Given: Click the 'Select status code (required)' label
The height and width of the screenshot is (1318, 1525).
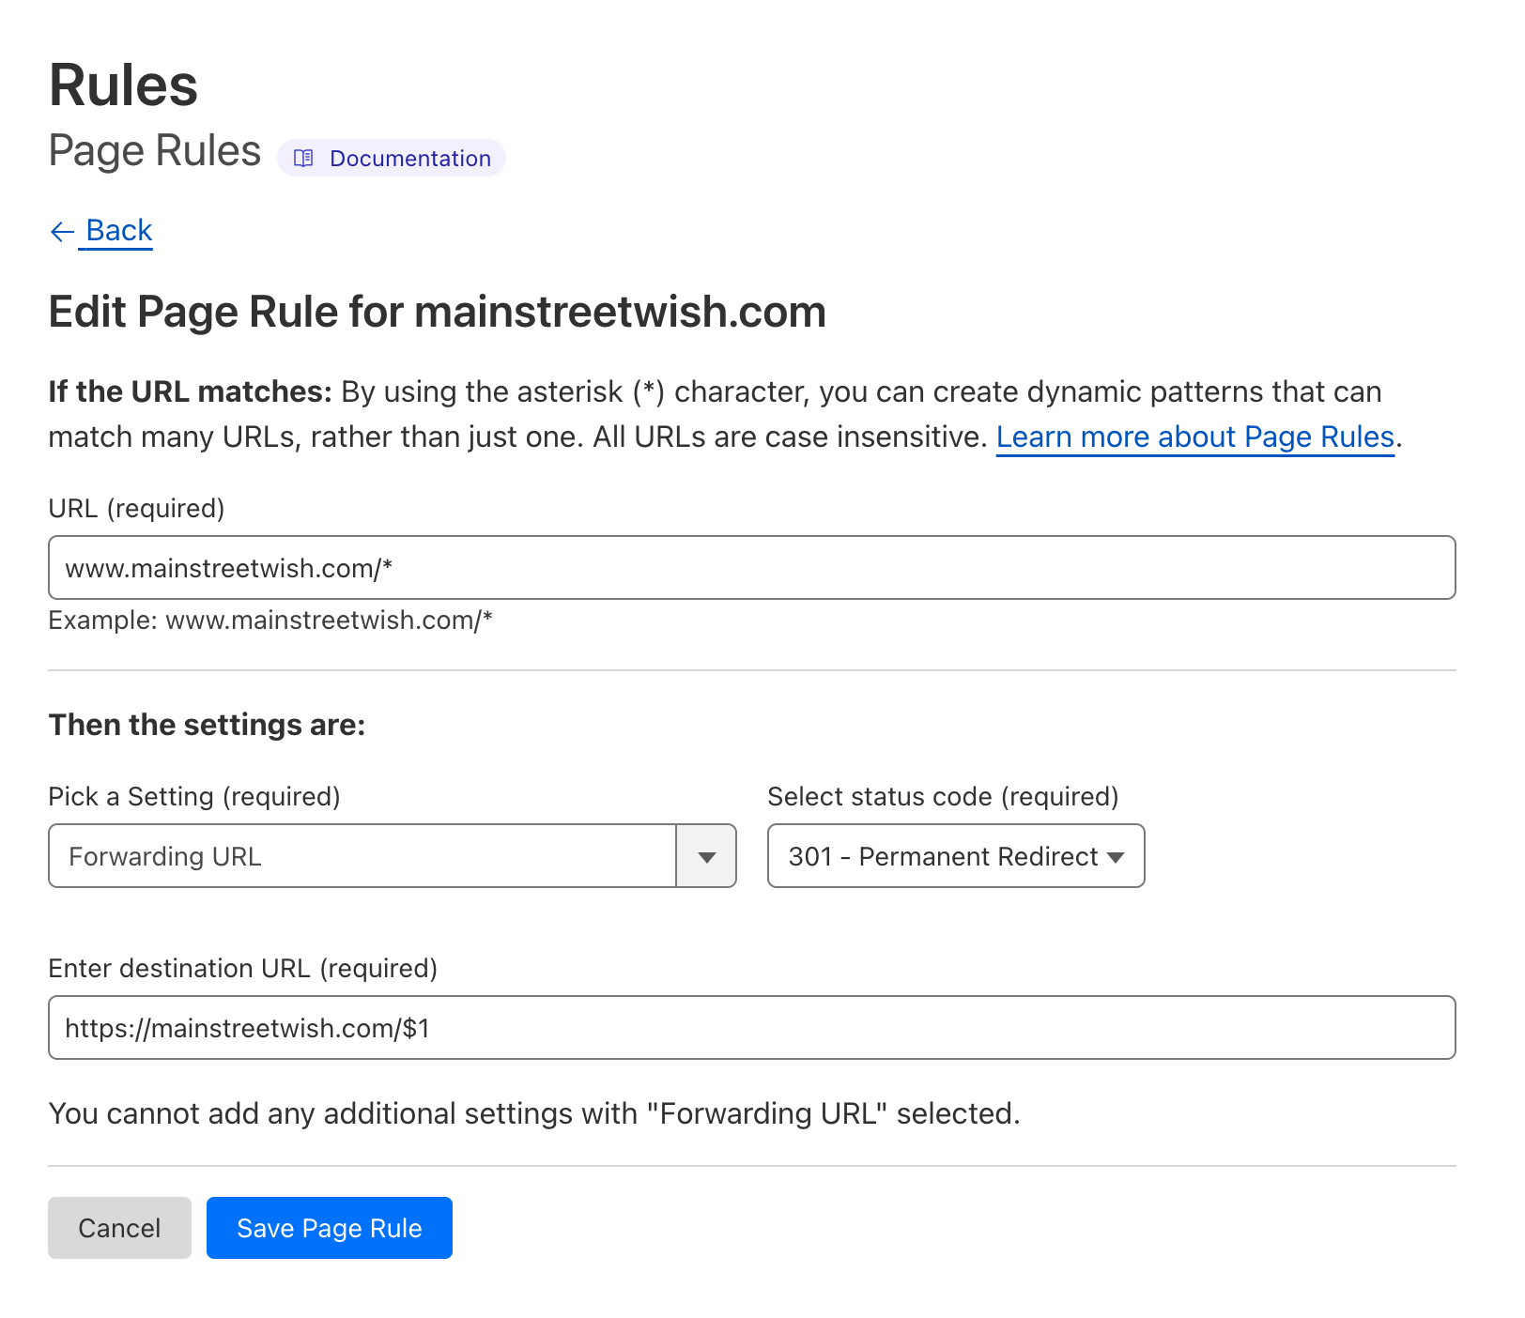Looking at the screenshot, I should (x=943, y=797).
